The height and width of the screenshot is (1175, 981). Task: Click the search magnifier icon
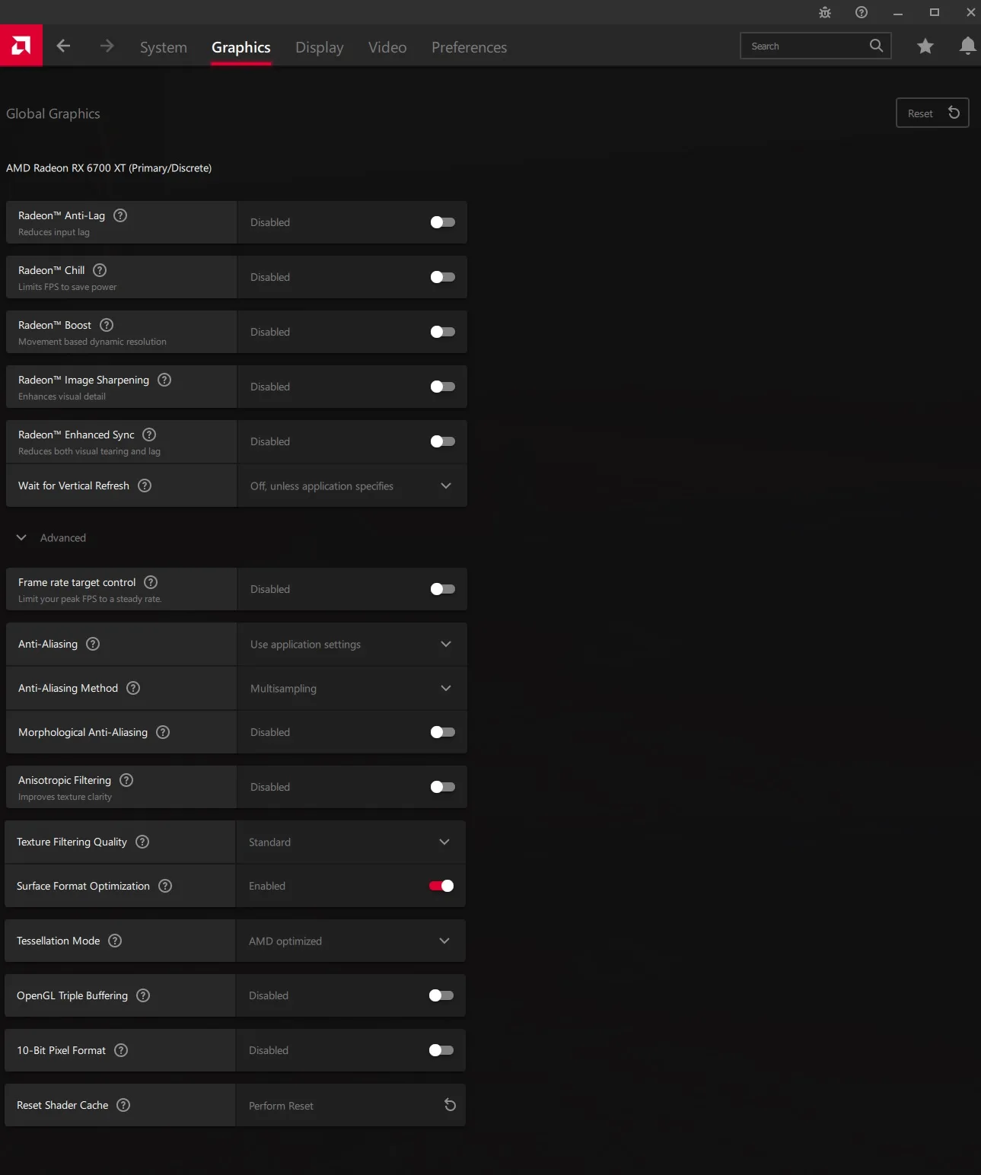876,46
